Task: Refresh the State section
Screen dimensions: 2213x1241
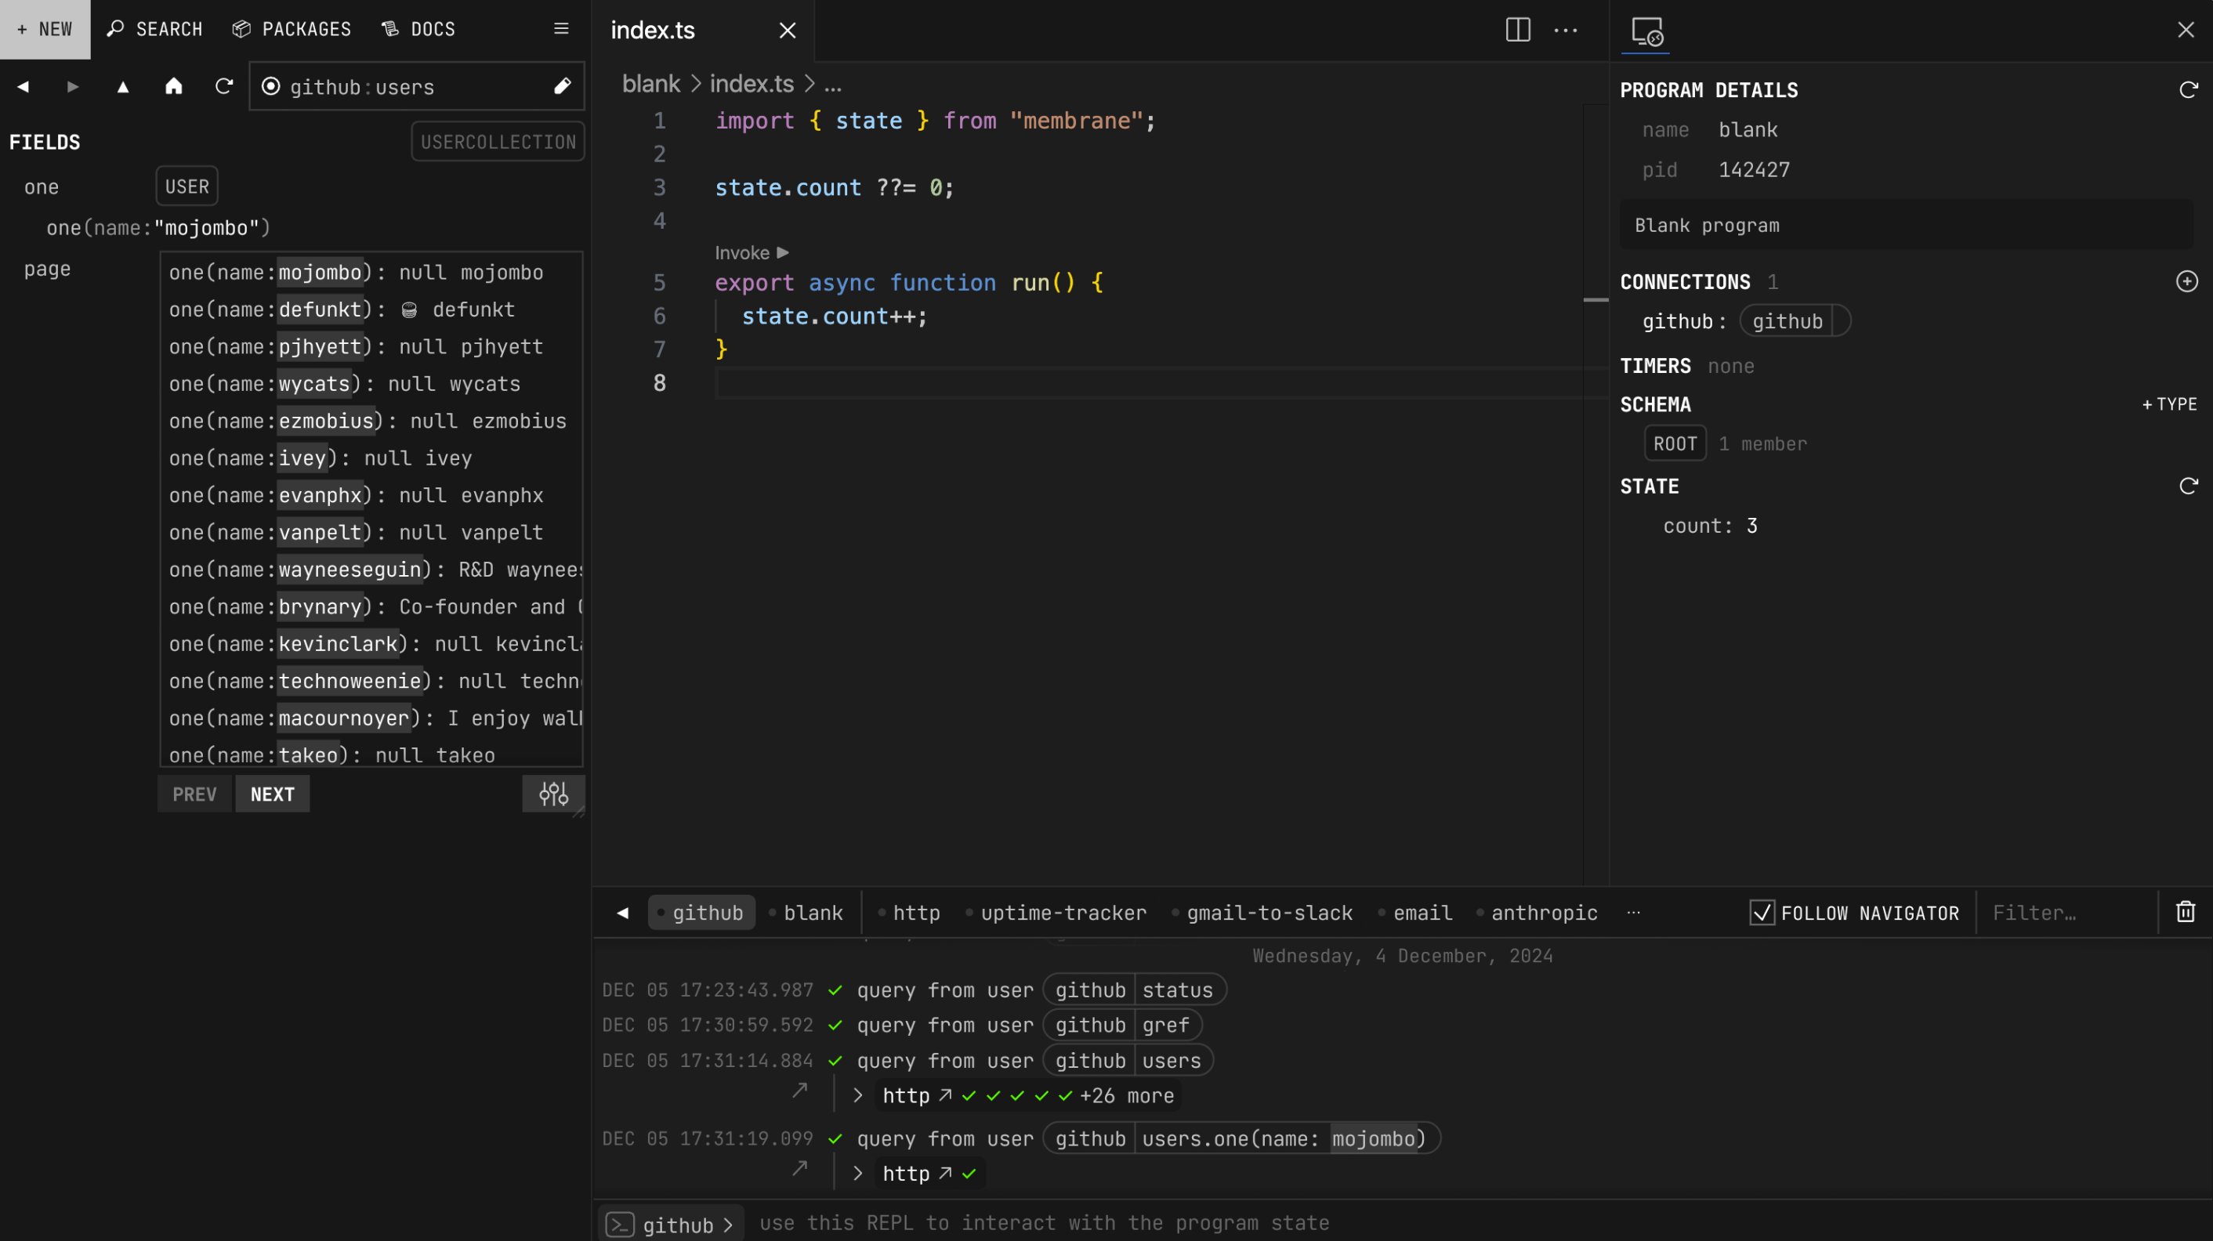Action: pyautogui.click(x=2188, y=486)
